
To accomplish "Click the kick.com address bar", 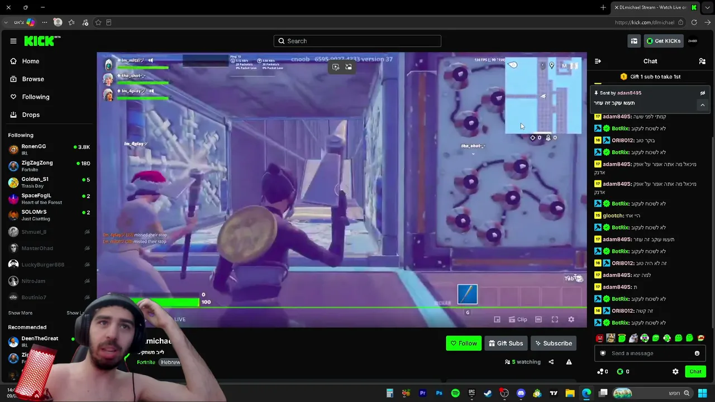I will tap(644, 22).
